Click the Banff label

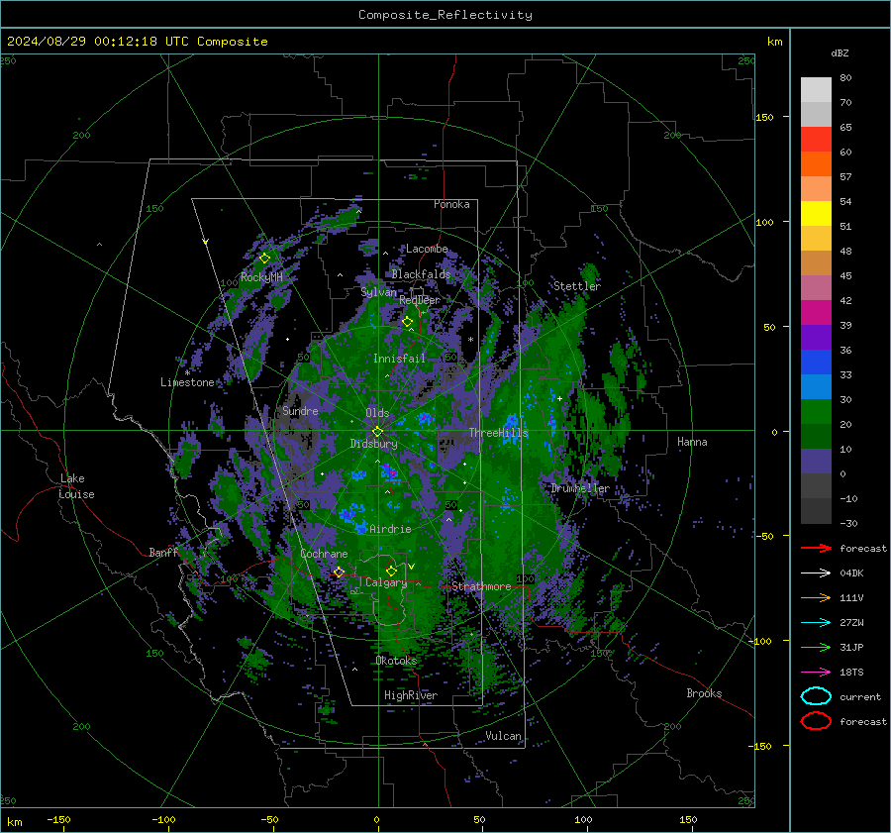163,552
